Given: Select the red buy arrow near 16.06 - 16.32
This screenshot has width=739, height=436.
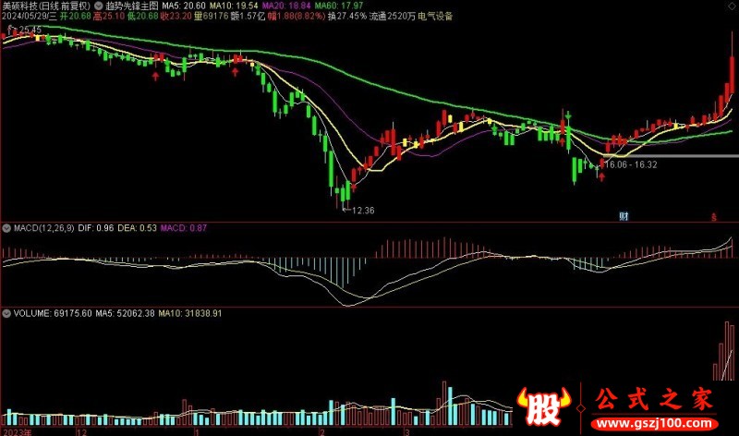Looking at the screenshot, I should (601, 176).
